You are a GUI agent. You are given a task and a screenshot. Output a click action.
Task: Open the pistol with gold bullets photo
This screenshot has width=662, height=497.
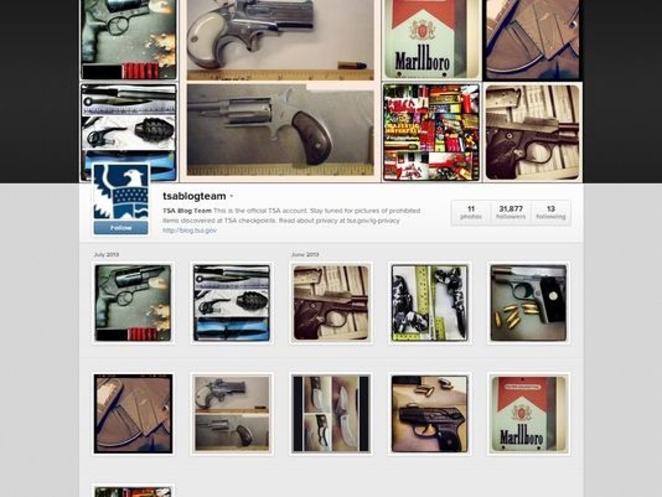(x=528, y=303)
